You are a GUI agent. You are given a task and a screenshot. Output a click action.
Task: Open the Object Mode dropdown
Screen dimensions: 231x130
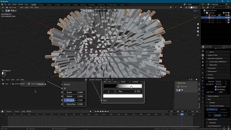12,7
